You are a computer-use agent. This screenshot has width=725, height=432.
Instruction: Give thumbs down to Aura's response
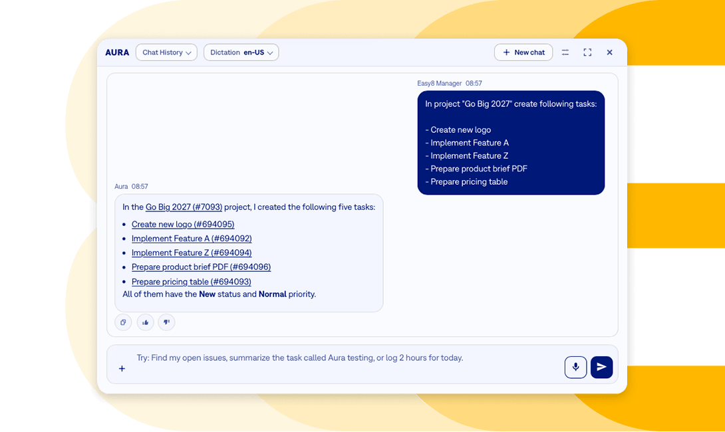click(x=166, y=322)
